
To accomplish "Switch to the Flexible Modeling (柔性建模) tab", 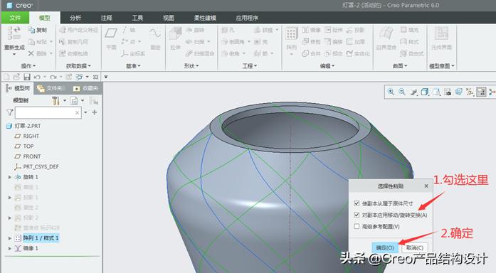I will (205, 18).
